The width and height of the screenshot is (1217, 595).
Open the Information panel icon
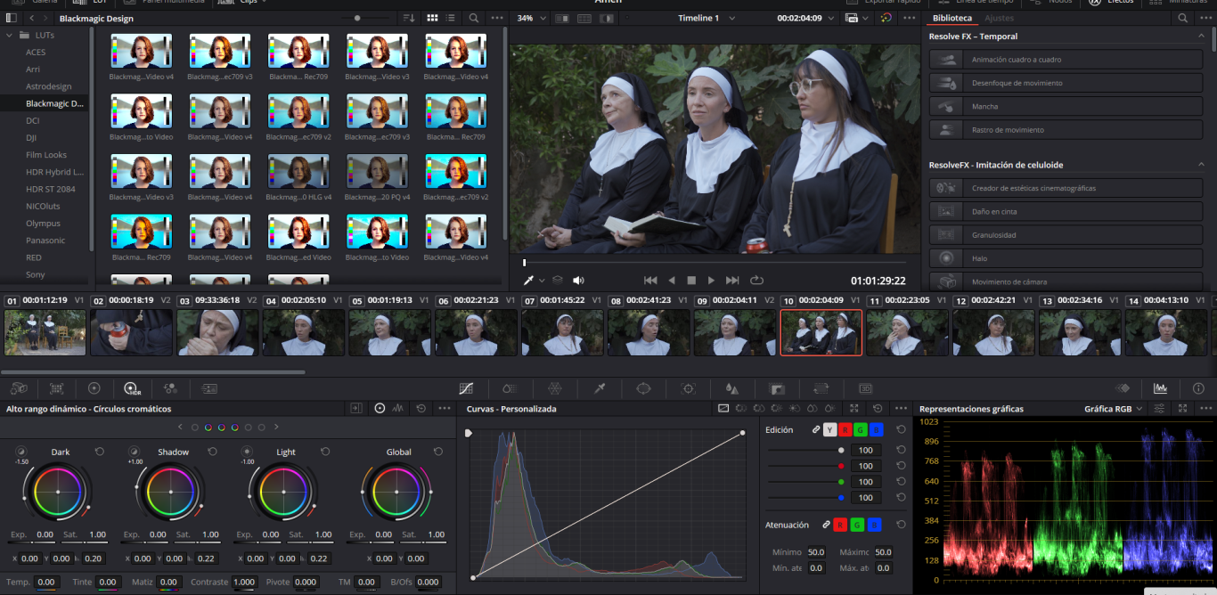(1198, 388)
